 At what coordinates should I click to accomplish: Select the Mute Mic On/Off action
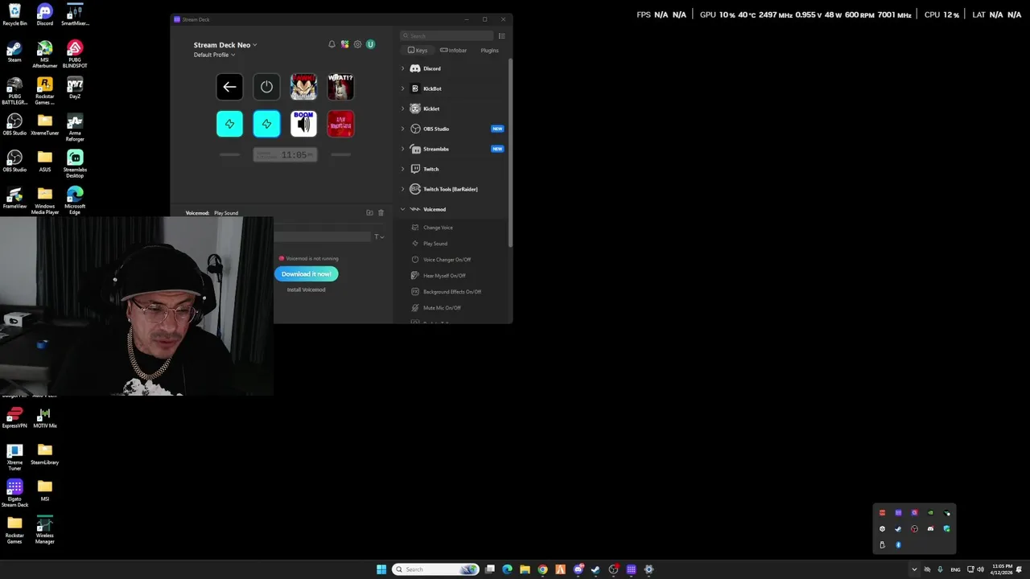[442, 308]
